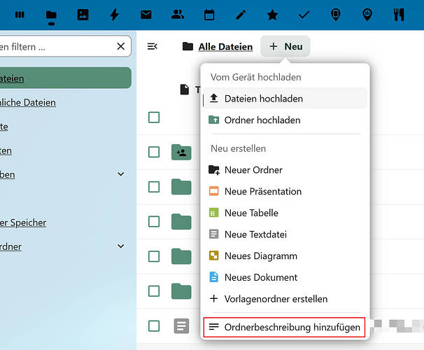The height and width of the screenshot is (350, 424).
Task: Collapse sidebar using the navigation toggle icon
Action: (153, 46)
